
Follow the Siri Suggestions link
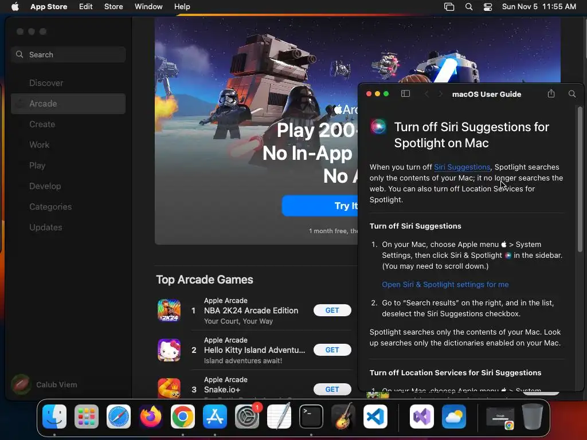tap(461, 167)
